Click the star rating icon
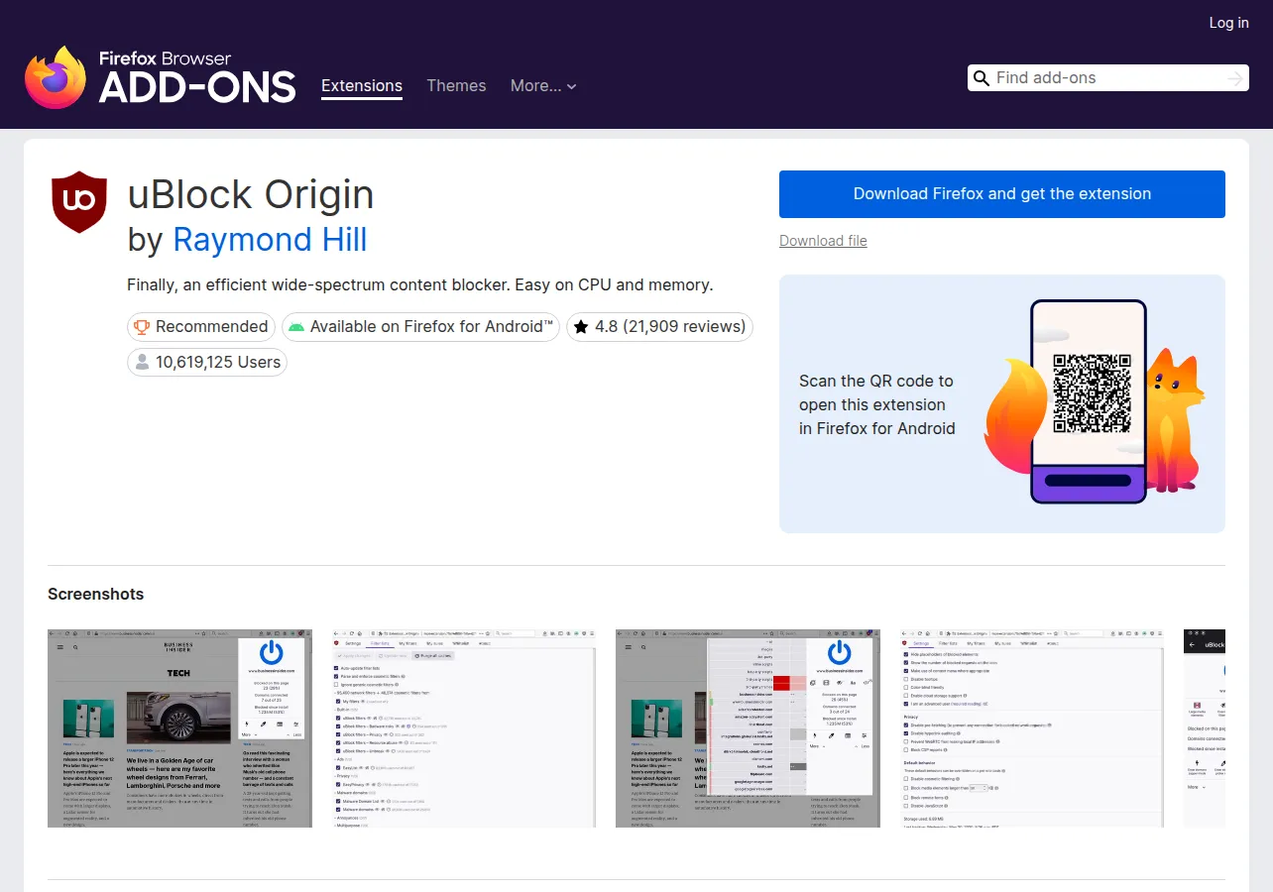The image size is (1273, 892). click(581, 326)
